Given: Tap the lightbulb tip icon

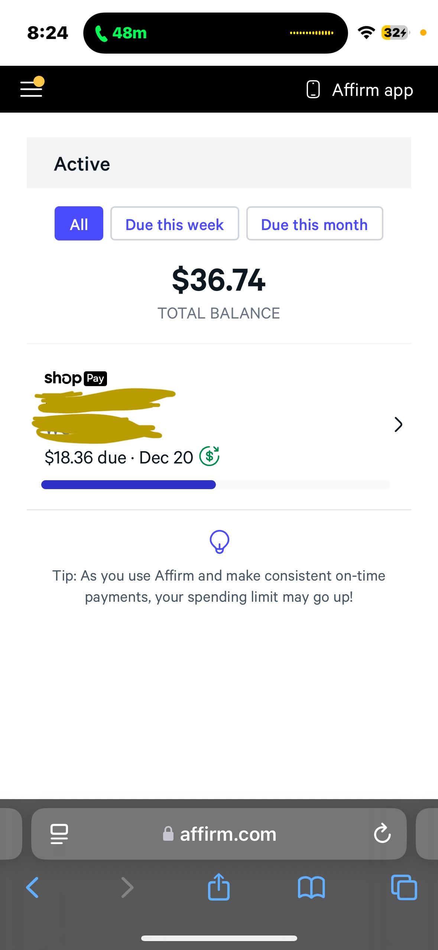Looking at the screenshot, I should (219, 542).
